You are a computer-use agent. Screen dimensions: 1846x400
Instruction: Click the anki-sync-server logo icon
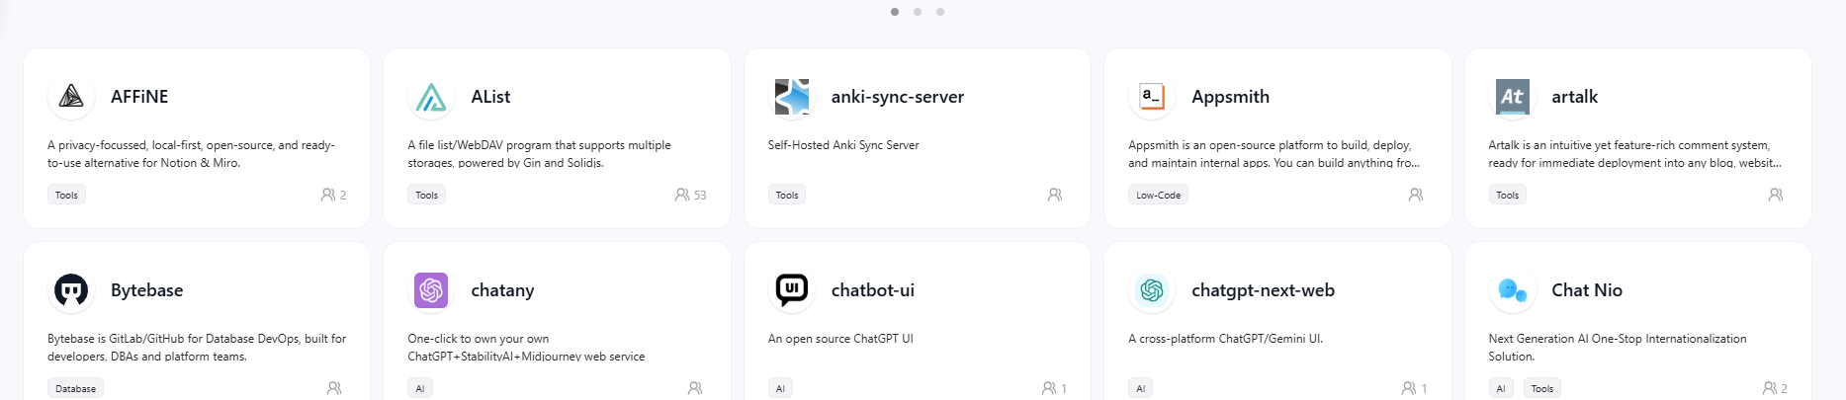coord(792,97)
